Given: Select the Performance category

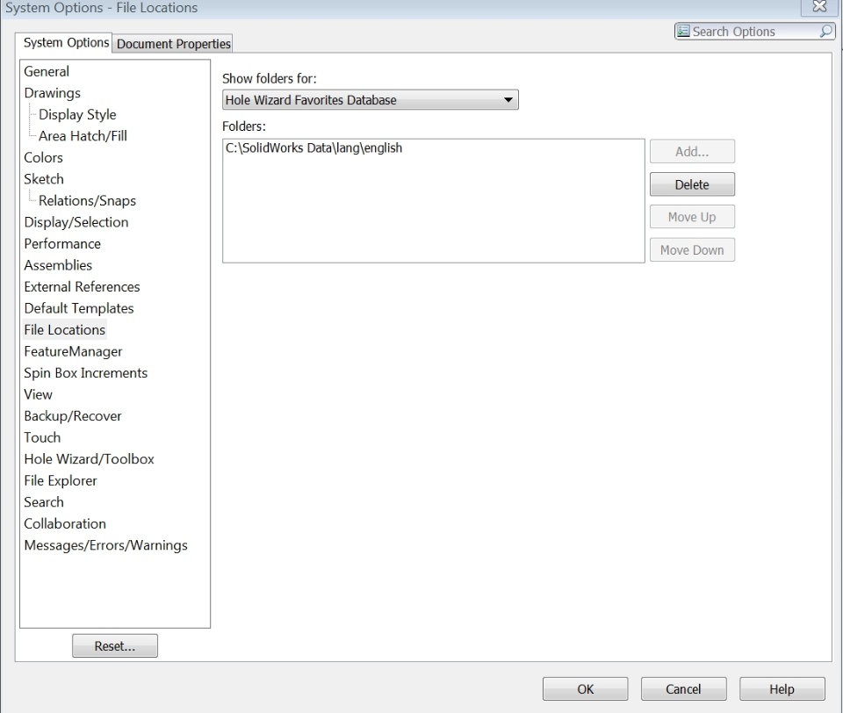Looking at the screenshot, I should (61, 243).
